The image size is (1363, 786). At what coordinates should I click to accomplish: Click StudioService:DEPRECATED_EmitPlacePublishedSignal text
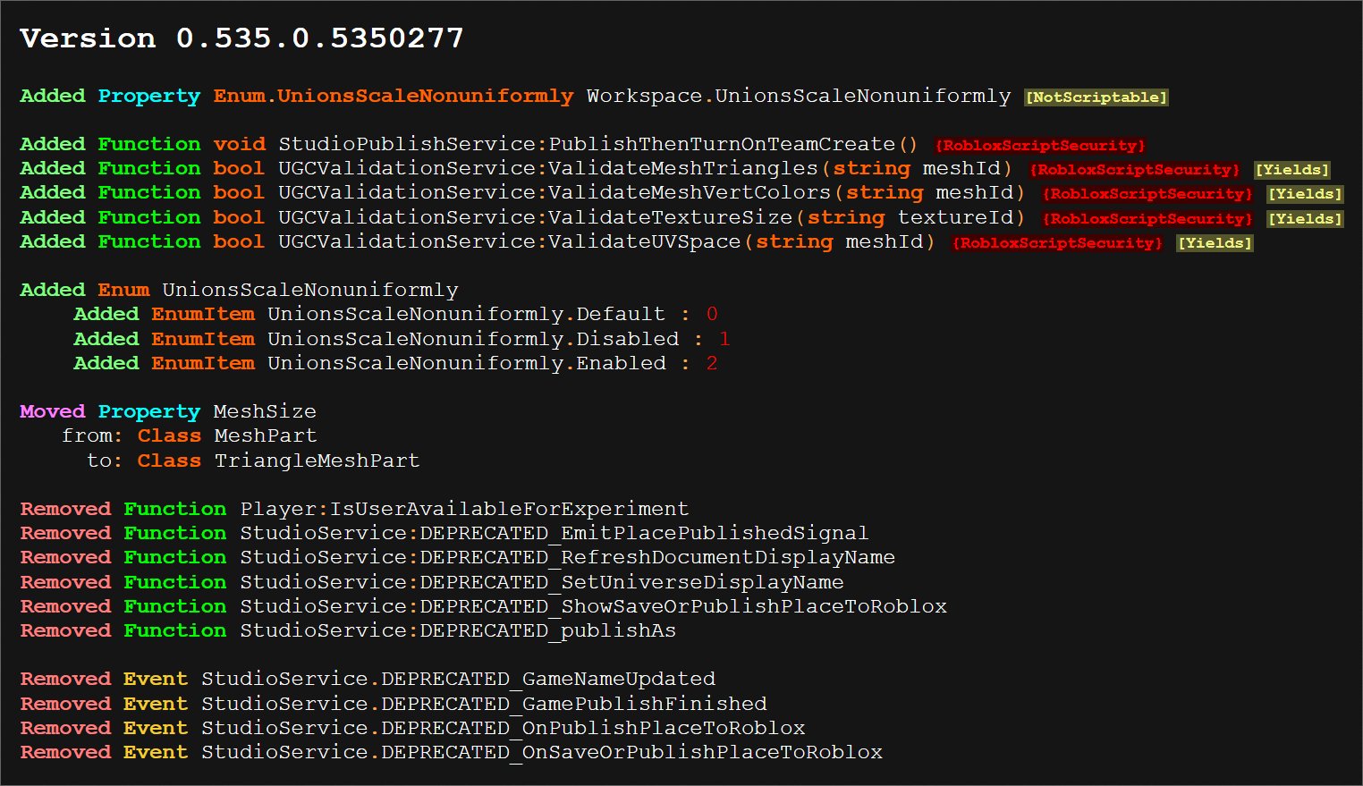point(554,533)
